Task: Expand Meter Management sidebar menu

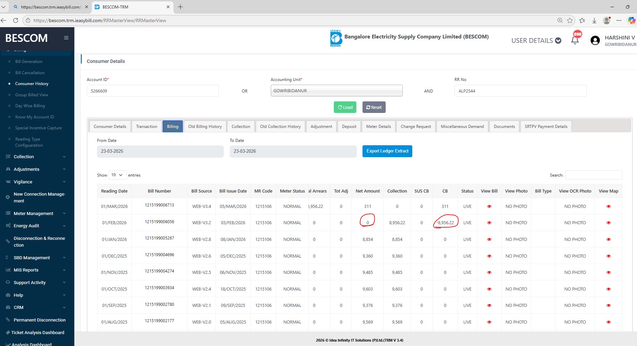Action: pyautogui.click(x=37, y=213)
